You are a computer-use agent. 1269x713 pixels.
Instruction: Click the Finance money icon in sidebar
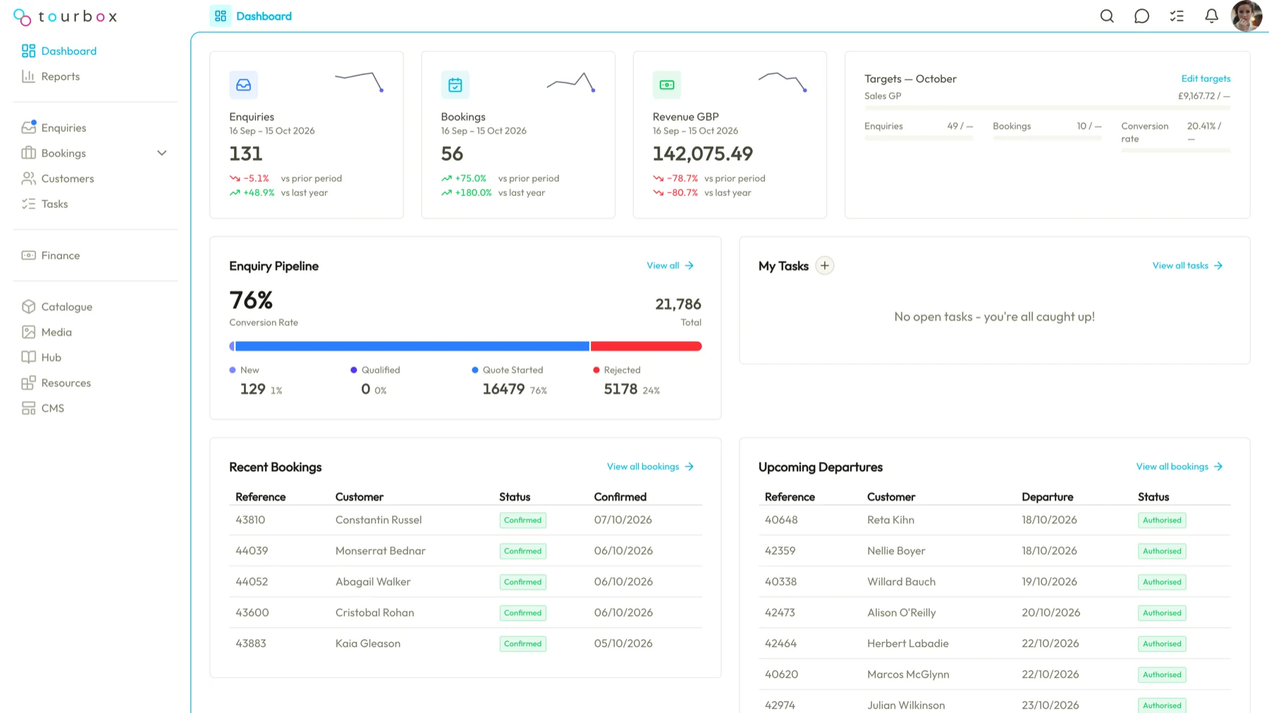click(x=28, y=255)
